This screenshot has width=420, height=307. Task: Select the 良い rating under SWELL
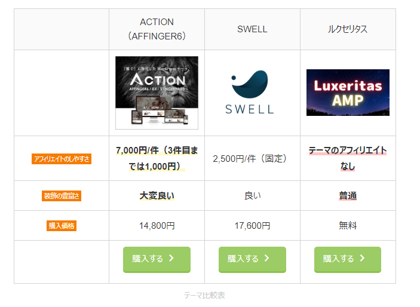coord(252,196)
